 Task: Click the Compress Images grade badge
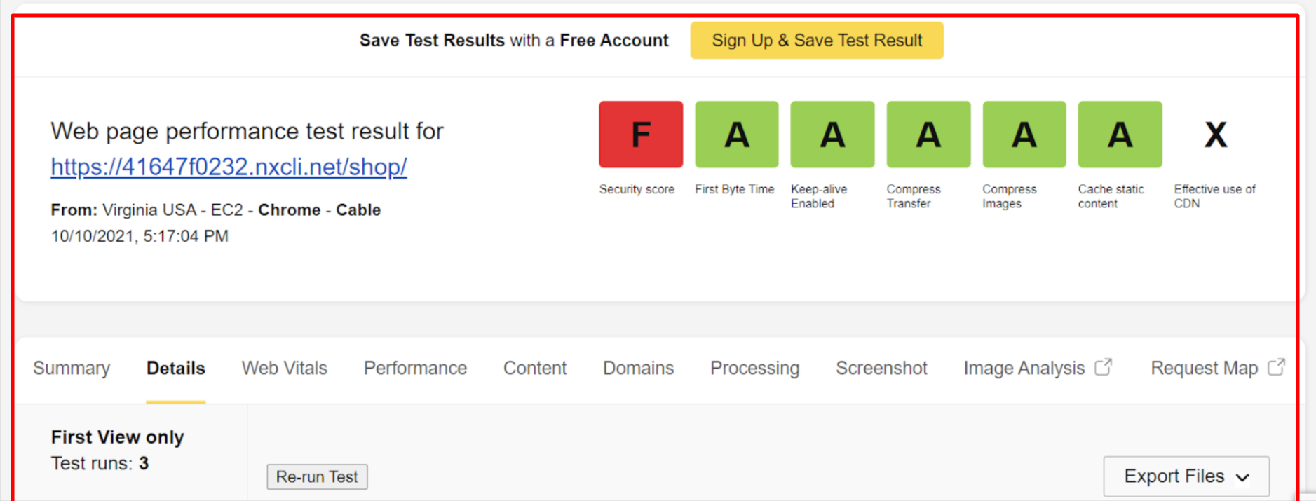point(1024,135)
